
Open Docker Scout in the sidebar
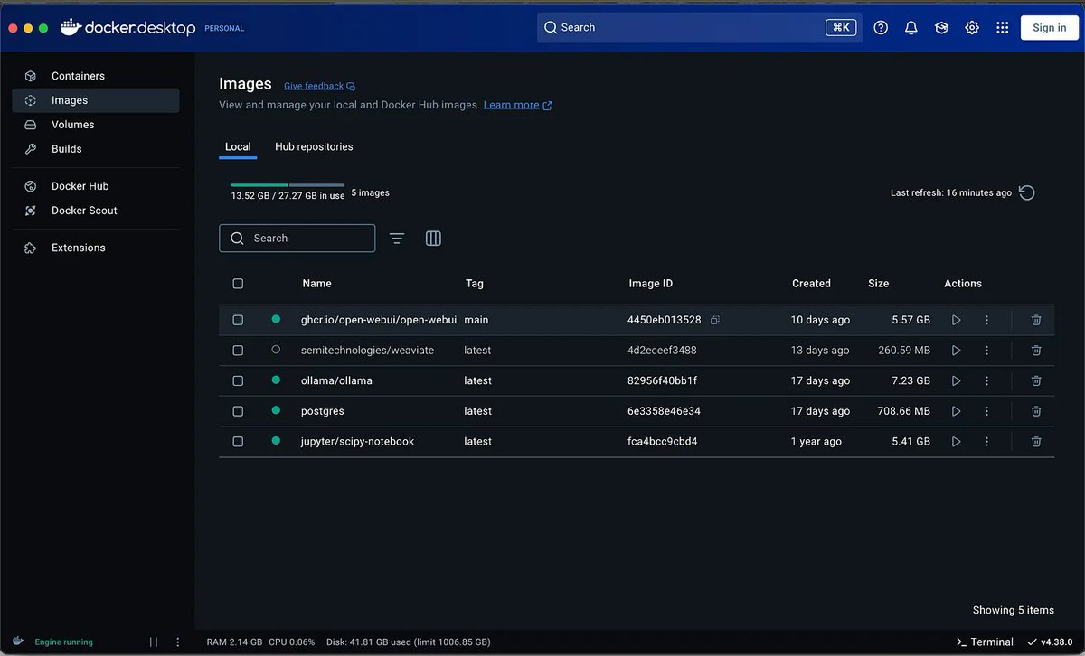[x=96, y=211]
